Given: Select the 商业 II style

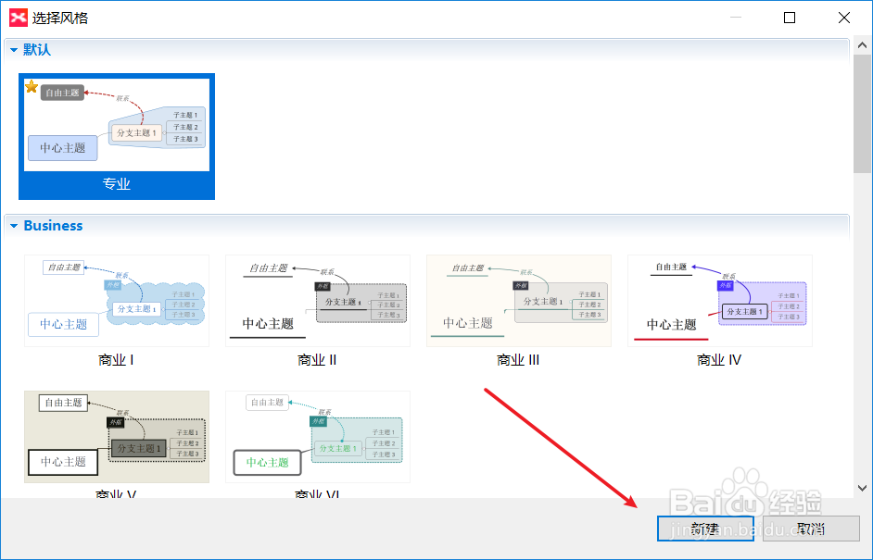Looking at the screenshot, I should (x=317, y=298).
